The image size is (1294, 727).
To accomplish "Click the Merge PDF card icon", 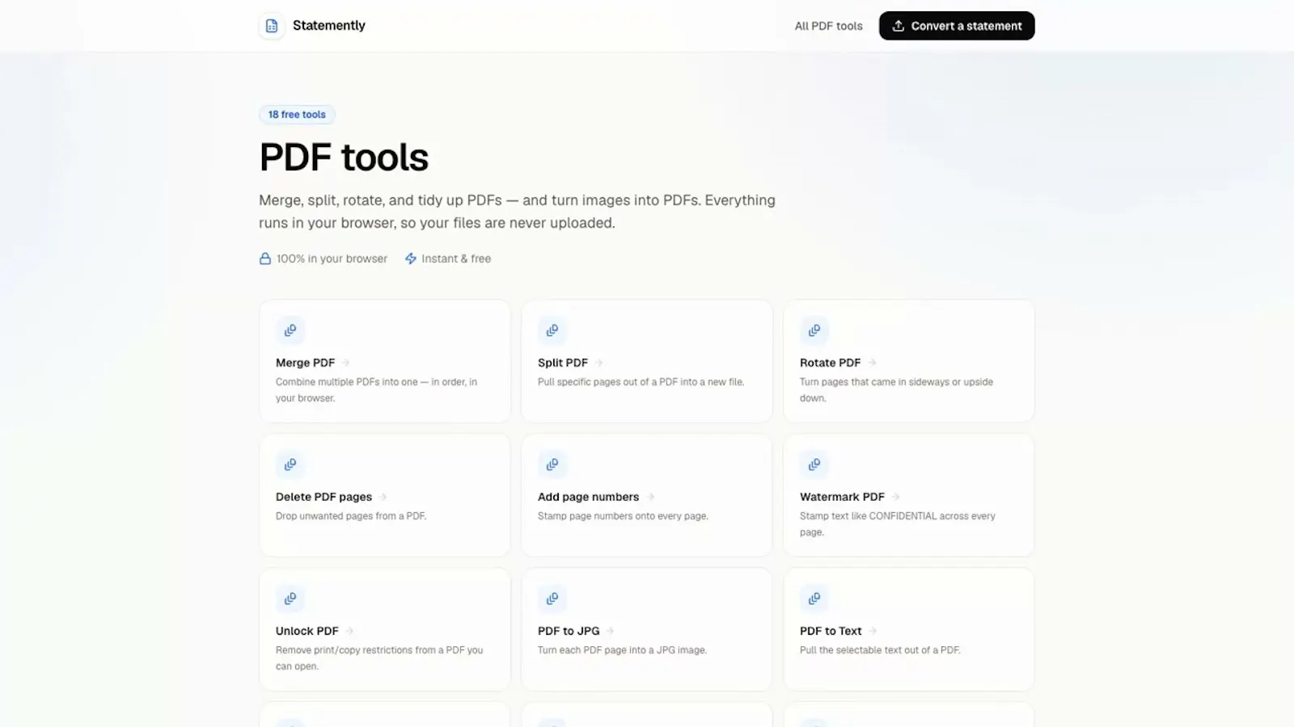I will [290, 330].
